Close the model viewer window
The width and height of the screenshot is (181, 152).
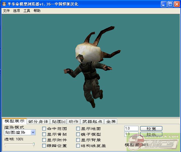[x=177, y=4]
